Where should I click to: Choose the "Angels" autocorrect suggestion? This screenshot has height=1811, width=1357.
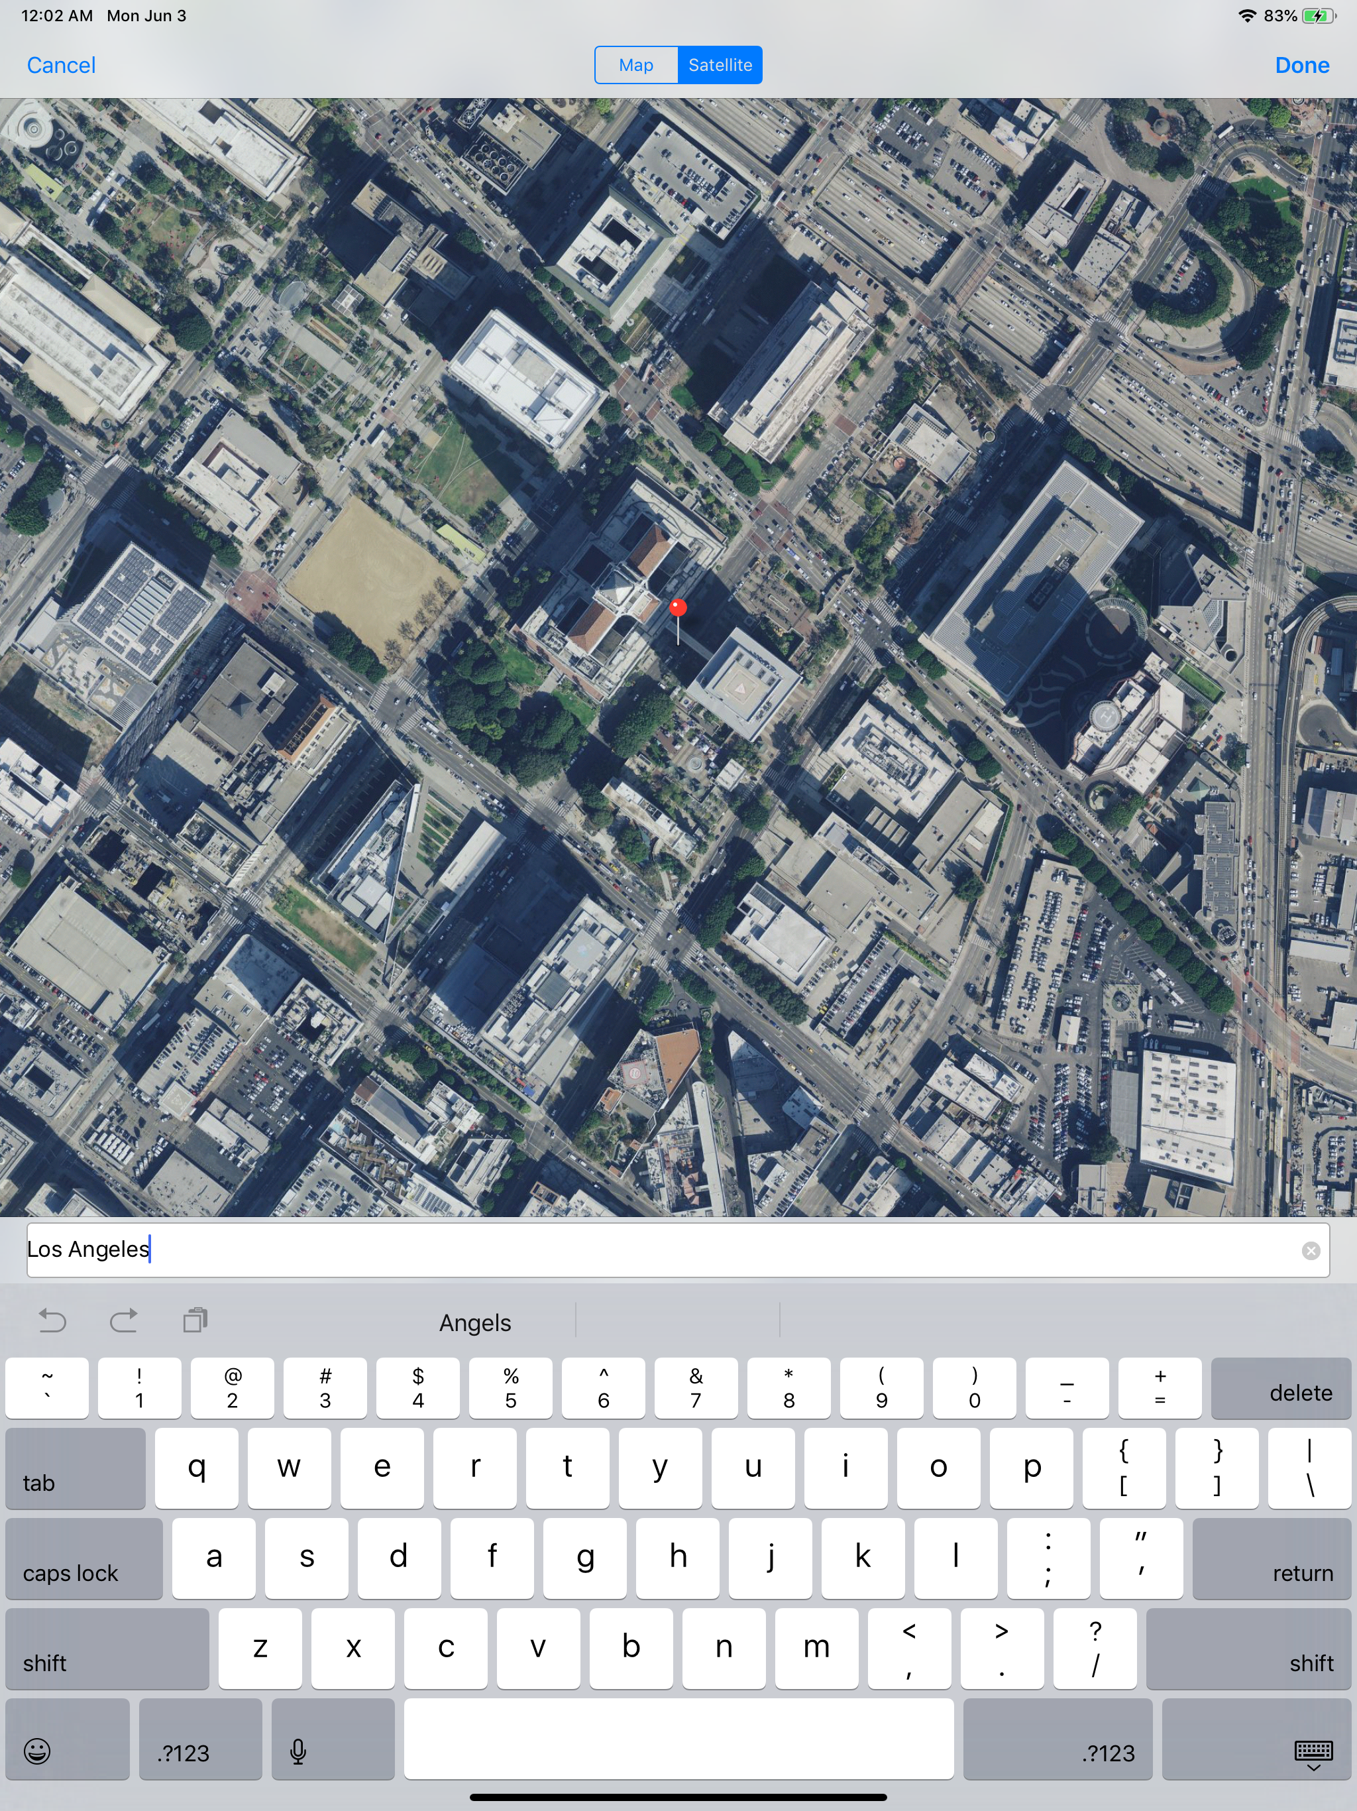click(x=474, y=1322)
